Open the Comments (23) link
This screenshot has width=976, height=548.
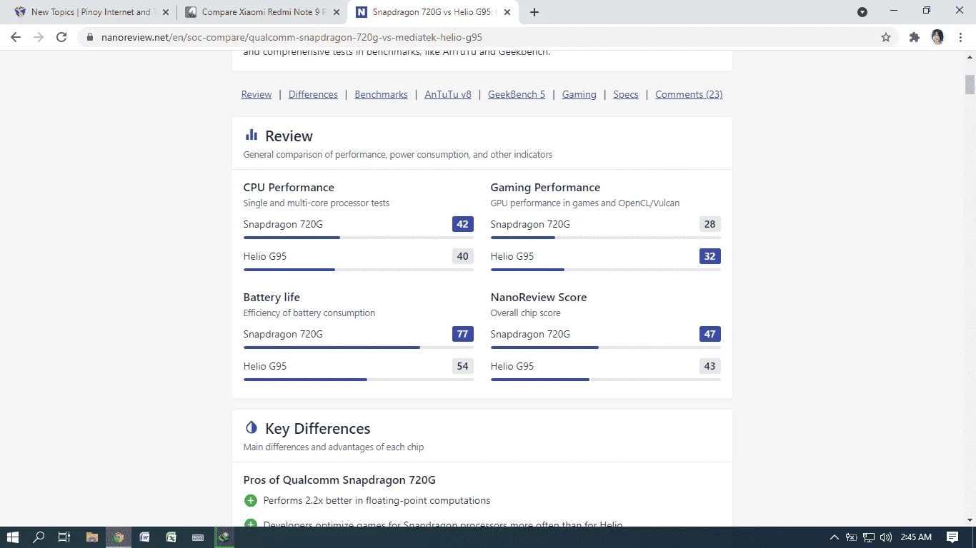689,94
